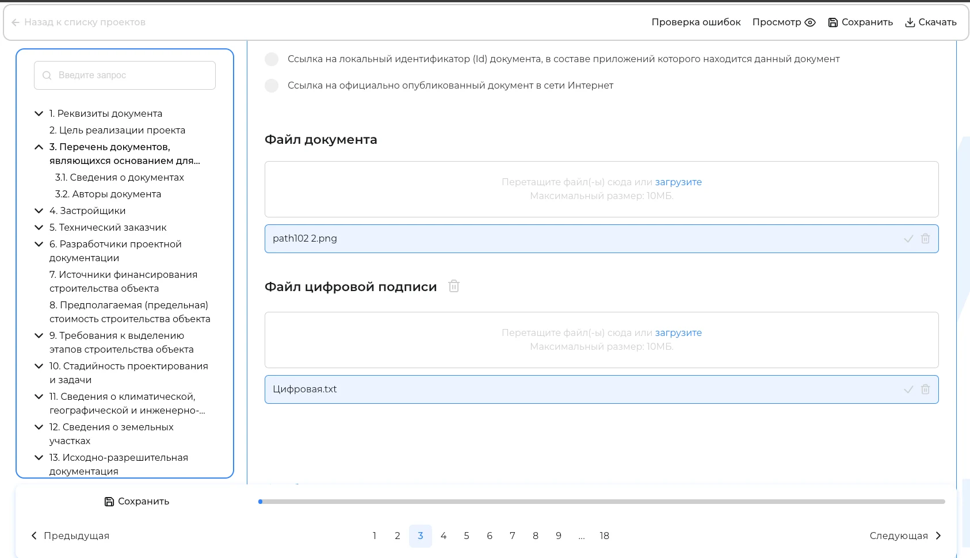The height and width of the screenshot is (558, 970).
Task: Click file name Цифровая.txt
Action: pyautogui.click(x=305, y=389)
